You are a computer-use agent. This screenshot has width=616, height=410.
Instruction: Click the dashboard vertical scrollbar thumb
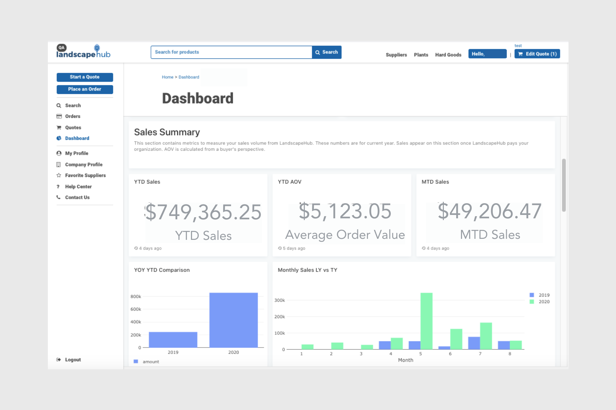click(564, 185)
